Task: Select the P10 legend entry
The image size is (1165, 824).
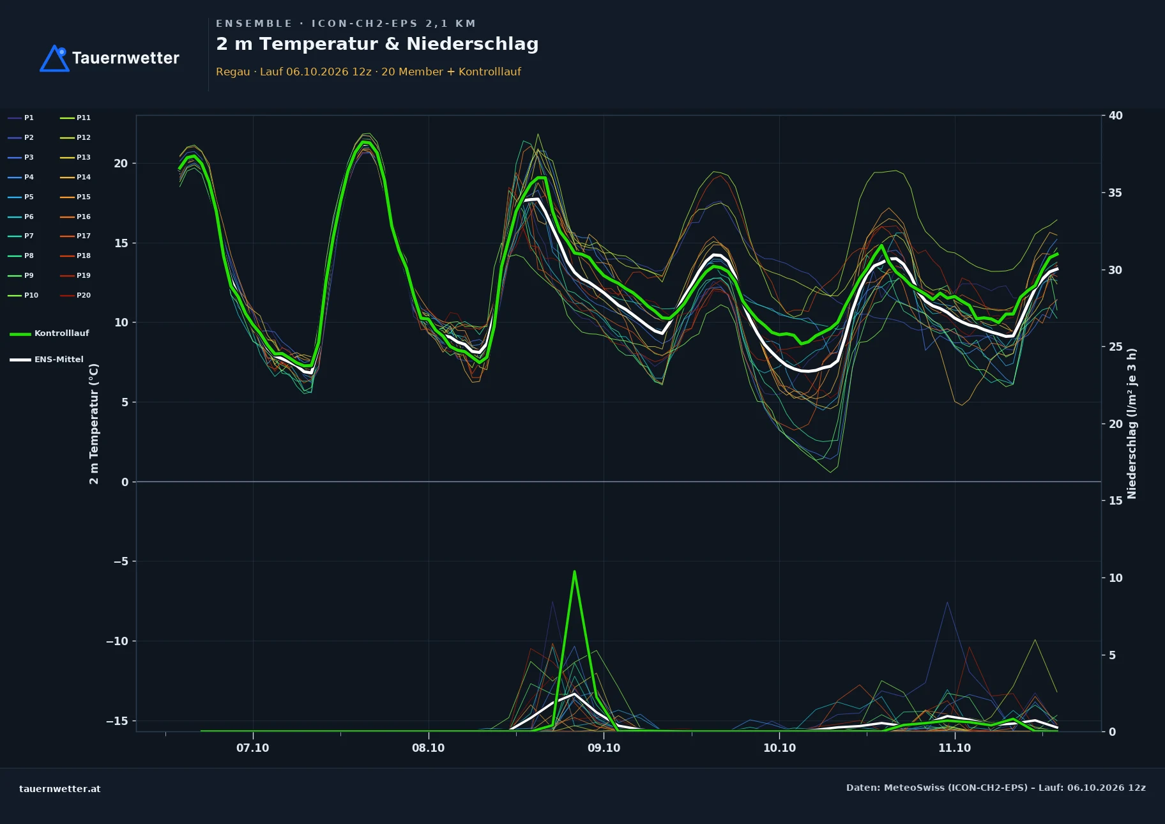Action: 23,295
